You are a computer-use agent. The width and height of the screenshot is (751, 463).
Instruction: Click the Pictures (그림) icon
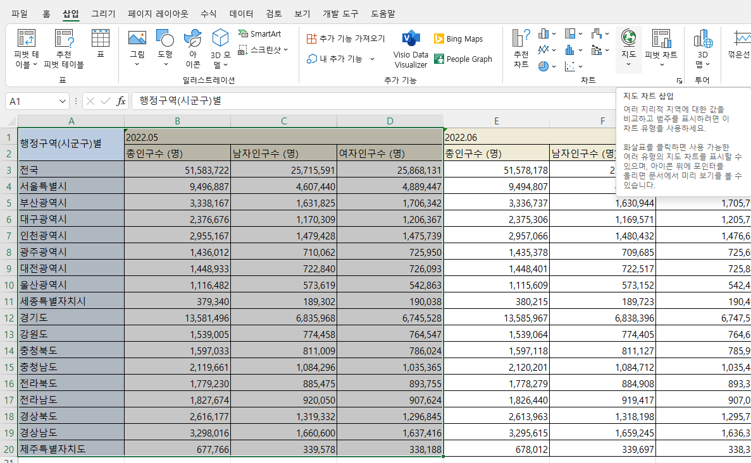point(137,39)
